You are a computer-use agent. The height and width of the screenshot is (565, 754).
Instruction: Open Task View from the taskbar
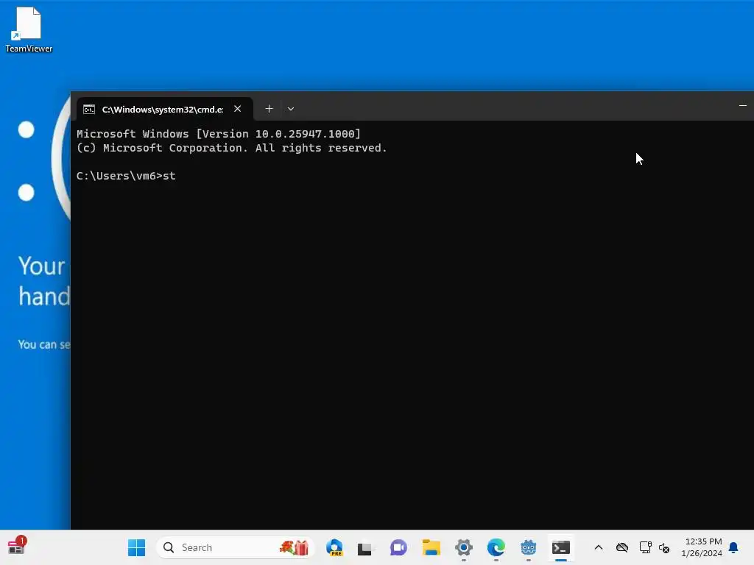(365, 547)
